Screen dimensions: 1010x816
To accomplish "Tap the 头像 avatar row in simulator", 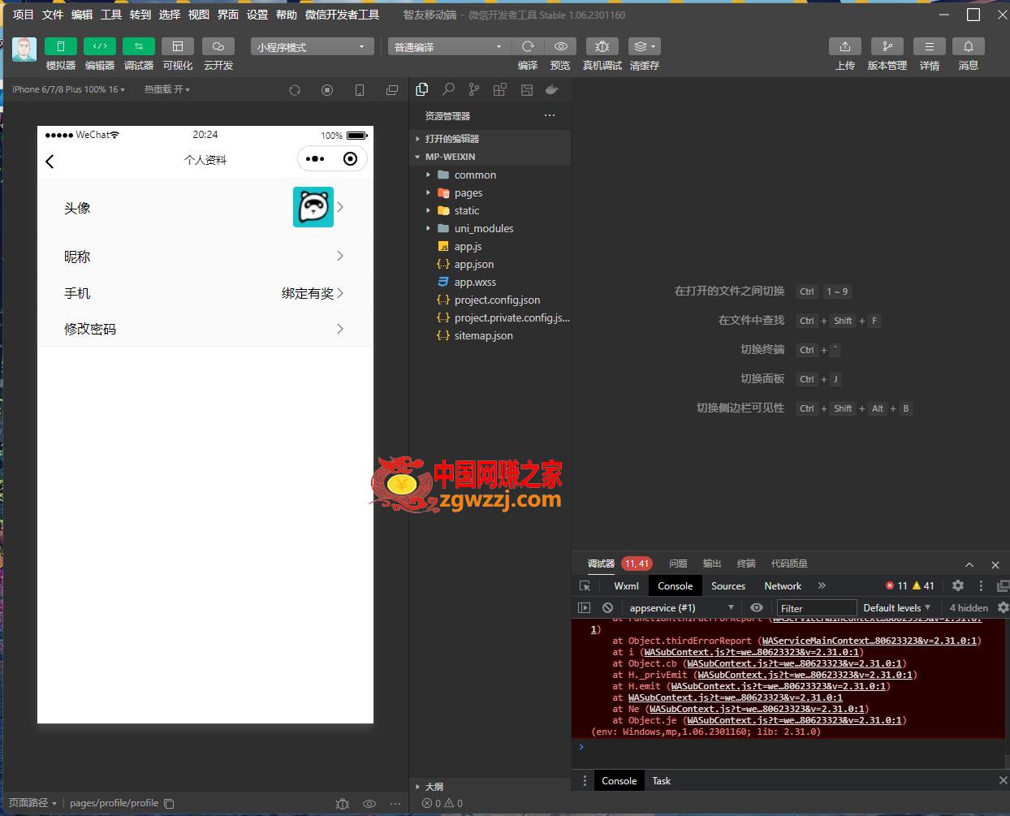I will pos(205,208).
